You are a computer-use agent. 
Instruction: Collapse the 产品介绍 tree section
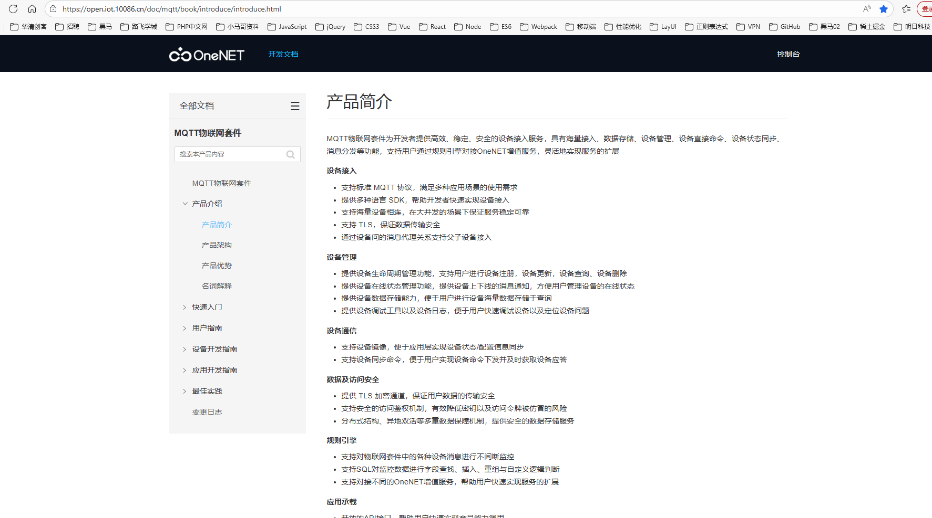coord(185,204)
